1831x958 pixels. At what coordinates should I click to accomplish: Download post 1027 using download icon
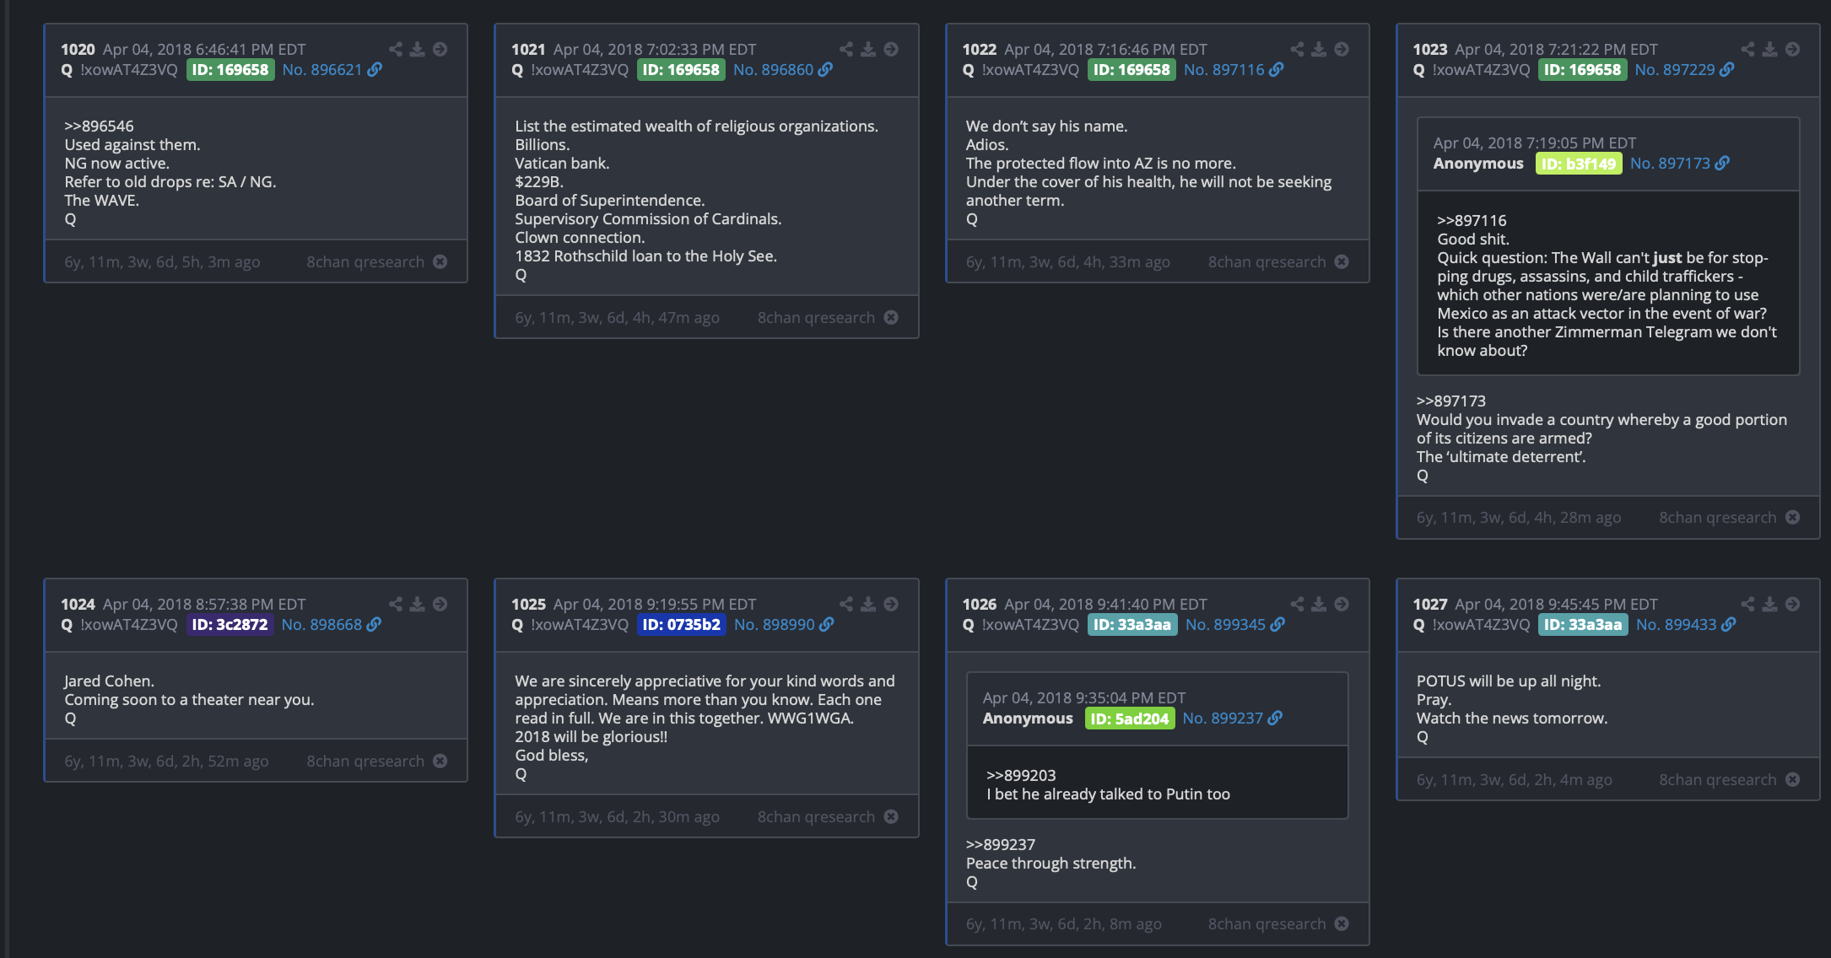1770,605
